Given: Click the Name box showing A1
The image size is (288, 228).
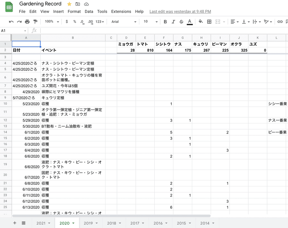Looking at the screenshot, I should pyautogui.click(x=14, y=31).
